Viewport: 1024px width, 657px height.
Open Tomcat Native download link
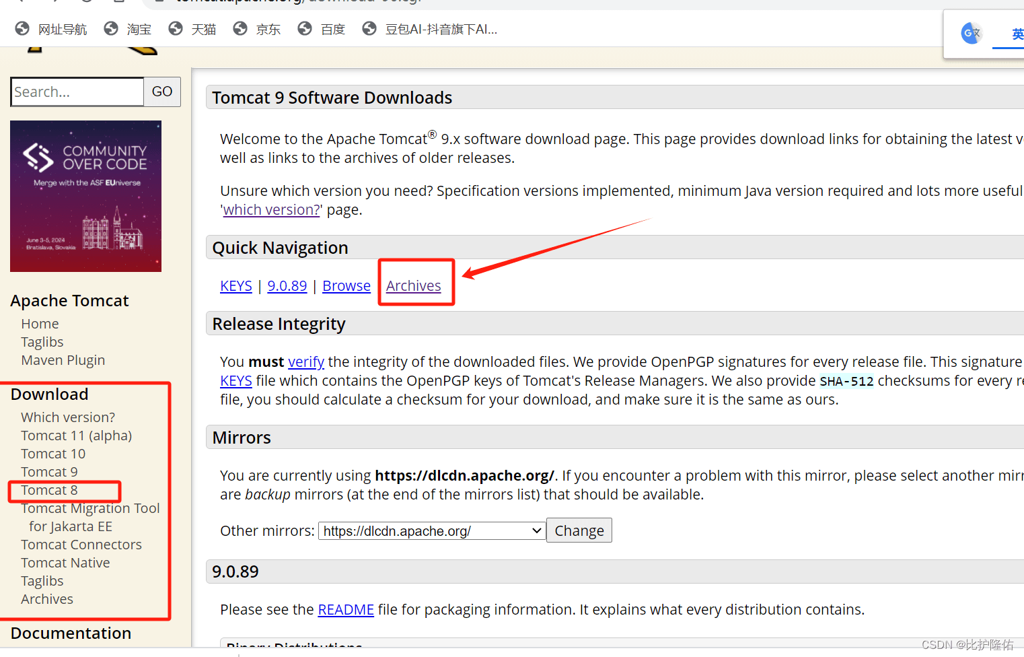pos(65,563)
